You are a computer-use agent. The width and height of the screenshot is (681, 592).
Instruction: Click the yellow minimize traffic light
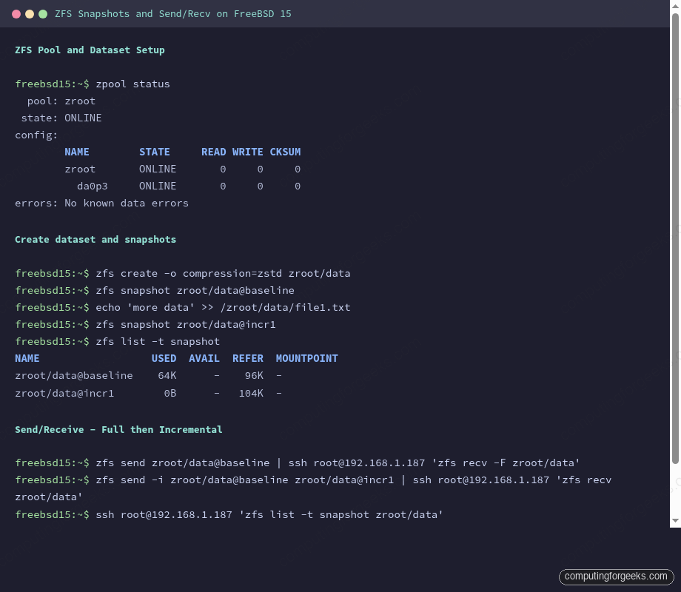pos(29,13)
